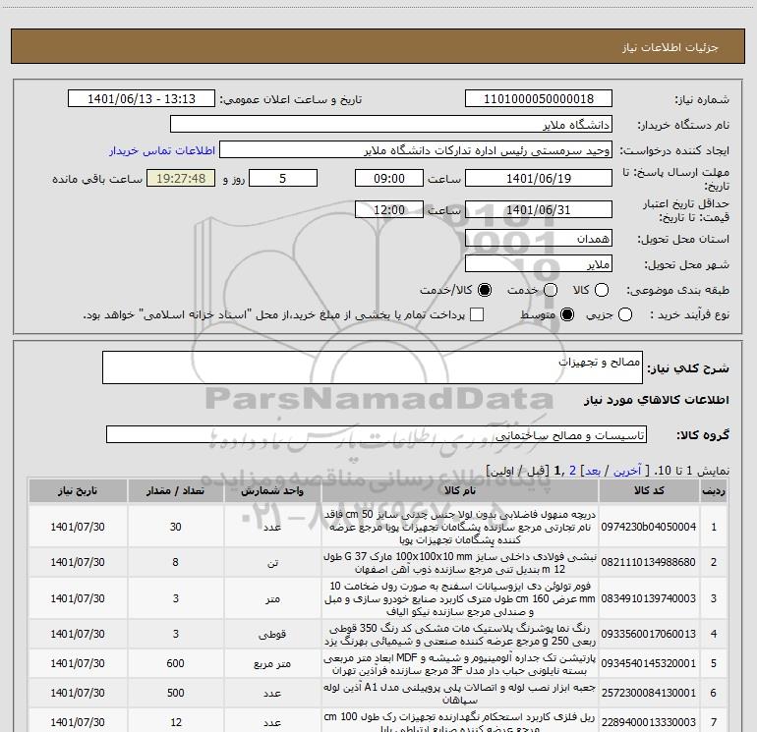Click the unit تن in row 2
The width and height of the screenshot is (757, 732).
[x=272, y=563]
